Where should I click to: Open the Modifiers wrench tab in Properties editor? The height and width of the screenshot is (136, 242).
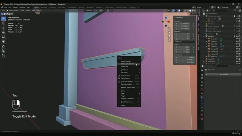click(x=202, y=97)
